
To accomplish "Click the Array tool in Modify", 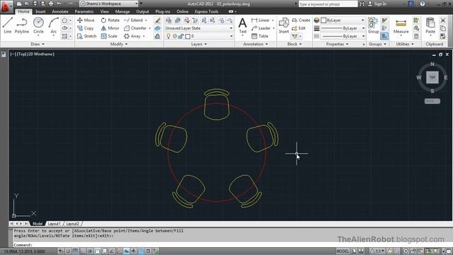I will click(x=132, y=36).
